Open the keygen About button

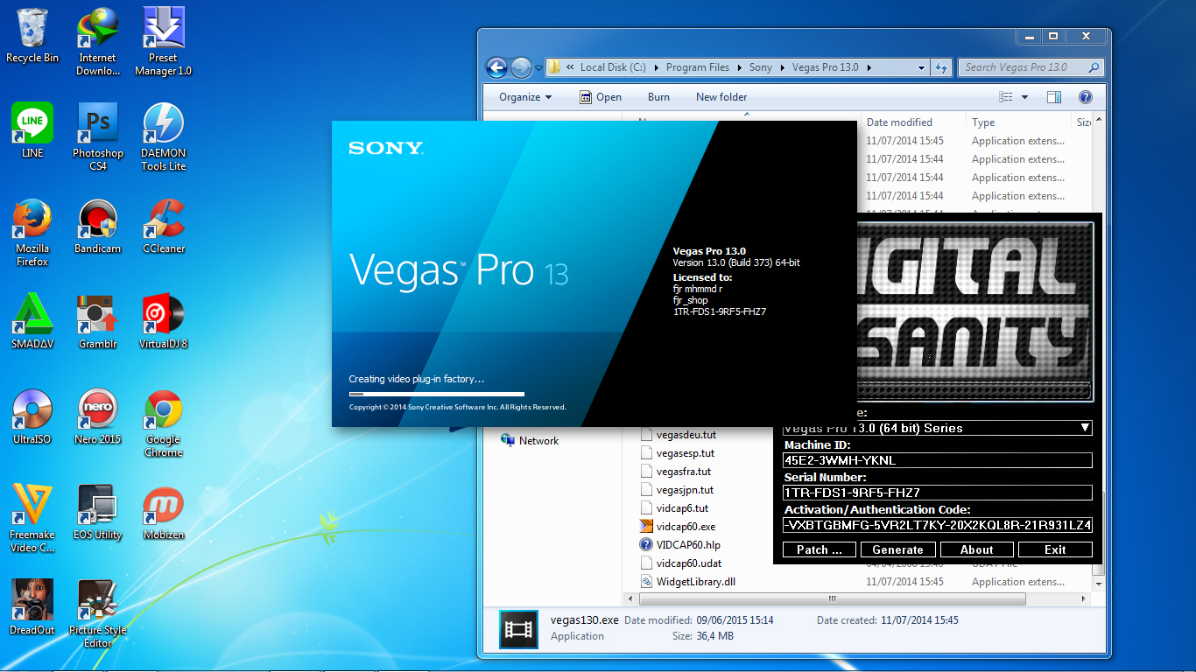point(977,549)
